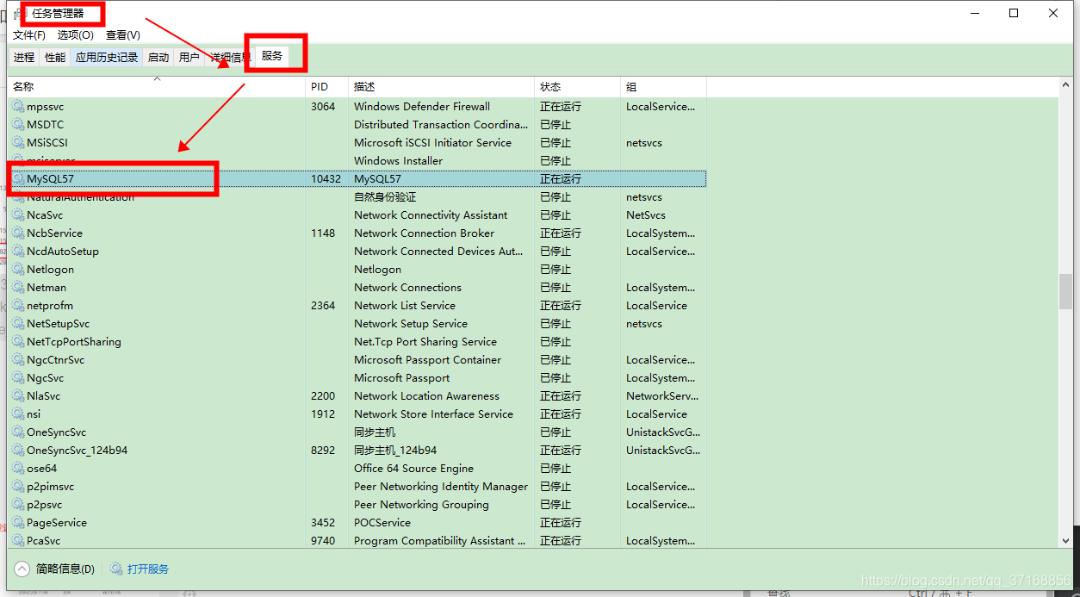
Task: Click the gear icon beside 打开服务
Action: (x=116, y=569)
